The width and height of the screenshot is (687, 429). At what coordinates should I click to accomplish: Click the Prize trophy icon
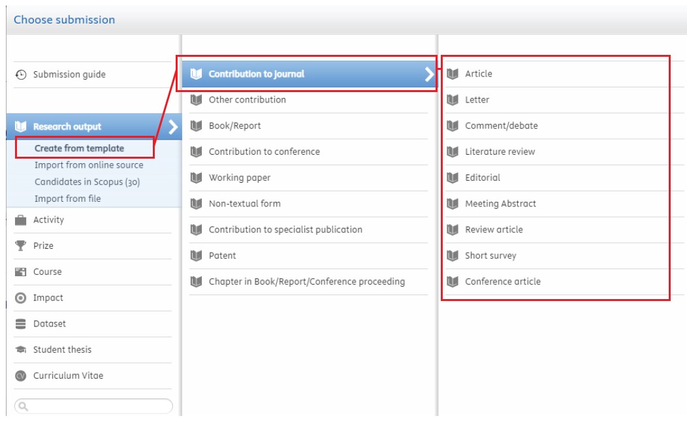click(x=21, y=246)
